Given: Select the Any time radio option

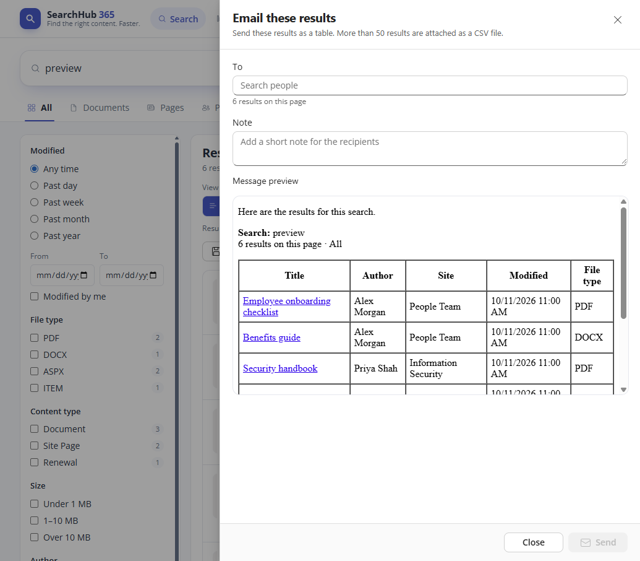Looking at the screenshot, I should [34, 169].
